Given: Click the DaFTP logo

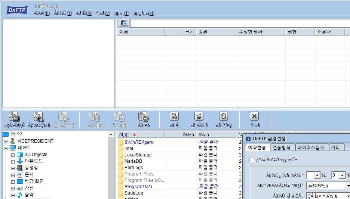Looking at the screenshot, I should (17, 10).
